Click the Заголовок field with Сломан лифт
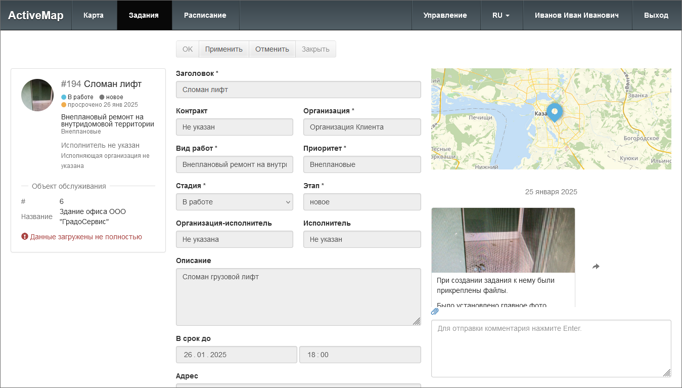 coord(298,90)
